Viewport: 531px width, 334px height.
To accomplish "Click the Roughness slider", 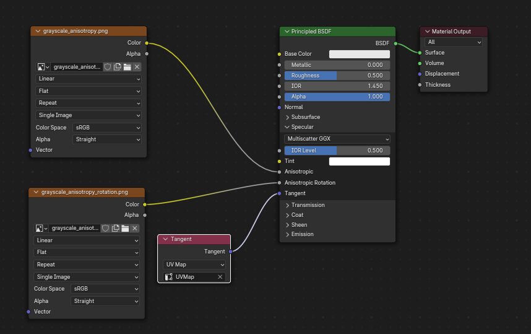I will pos(337,76).
